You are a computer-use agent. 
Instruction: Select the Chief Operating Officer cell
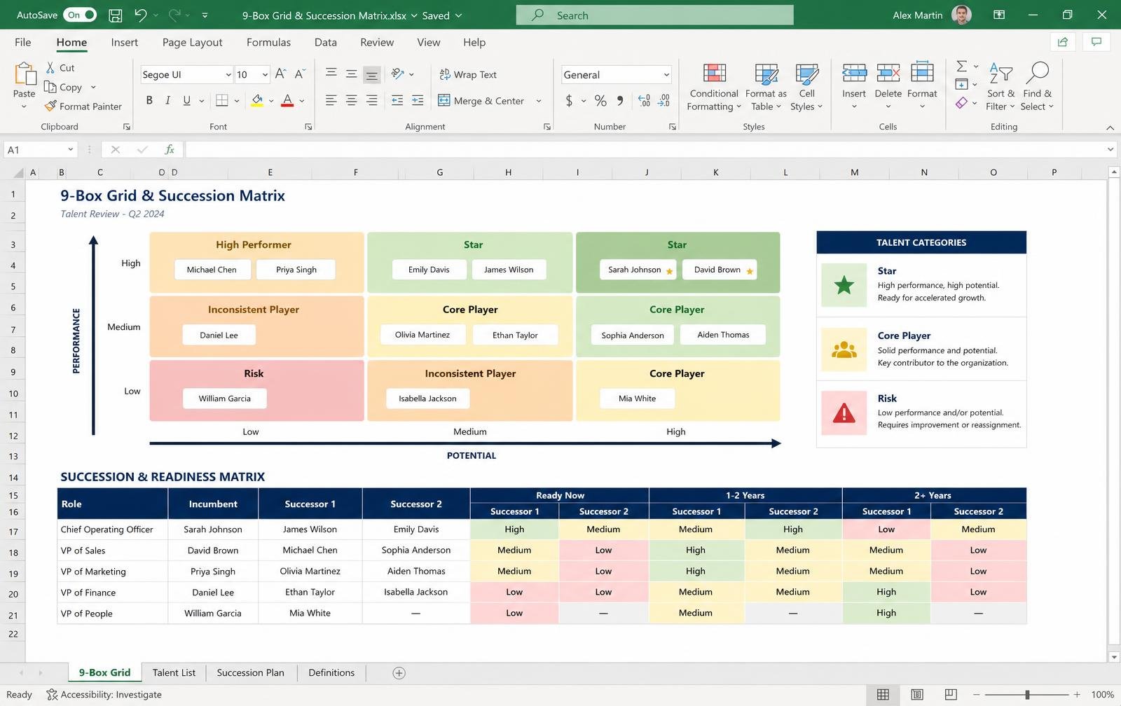112,529
